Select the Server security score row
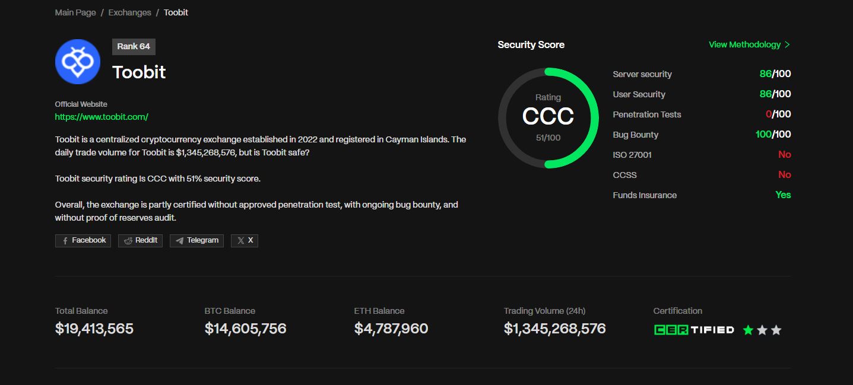The image size is (853, 385). (x=702, y=74)
